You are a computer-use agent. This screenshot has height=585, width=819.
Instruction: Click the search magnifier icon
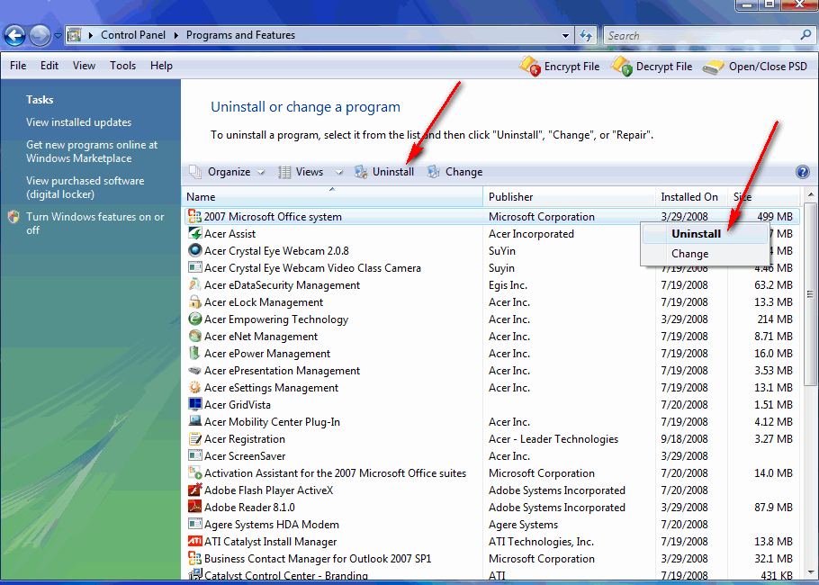pyautogui.click(x=805, y=35)
